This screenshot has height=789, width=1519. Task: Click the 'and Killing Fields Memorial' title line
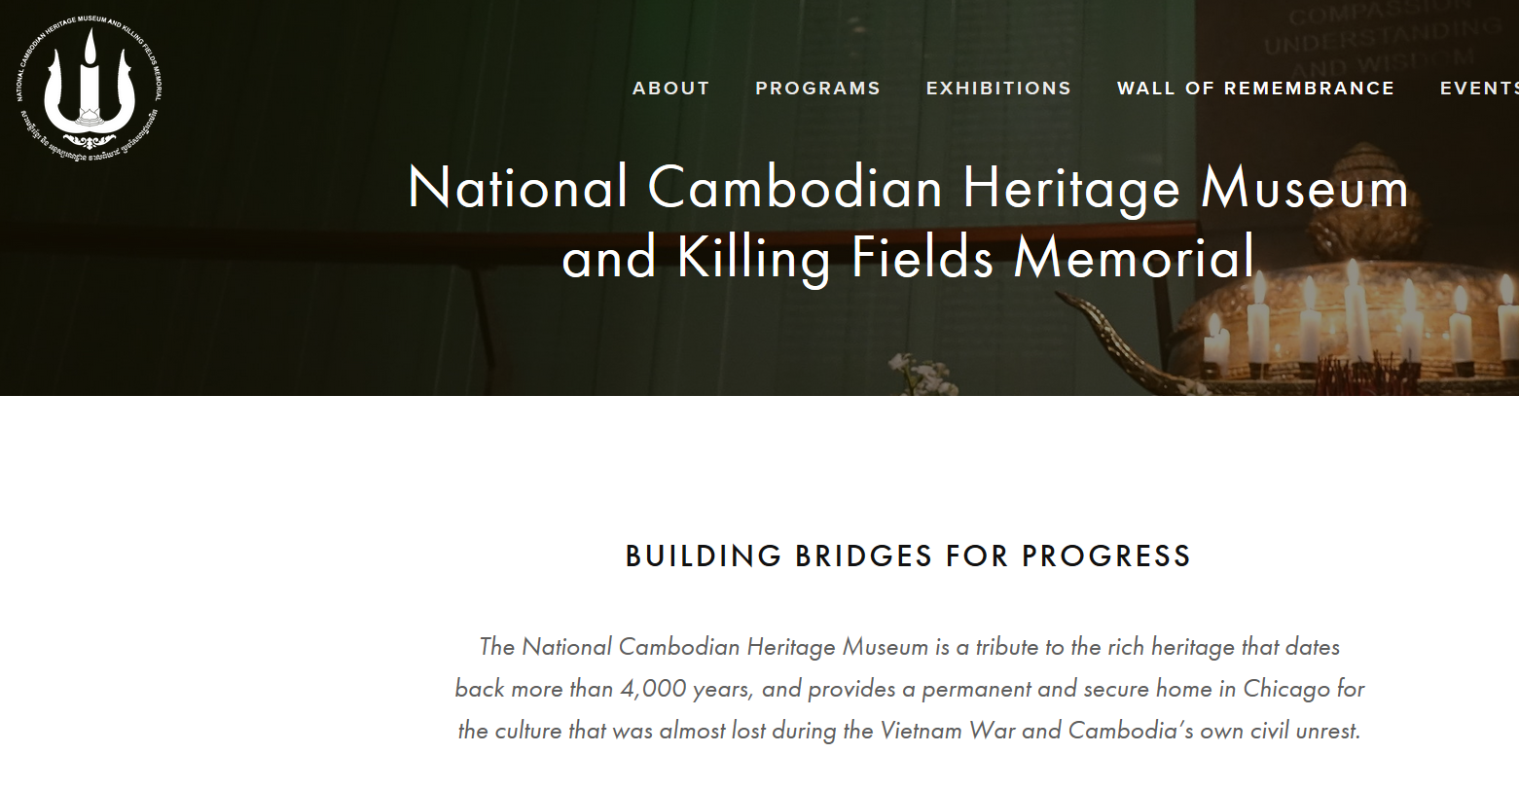909,258
